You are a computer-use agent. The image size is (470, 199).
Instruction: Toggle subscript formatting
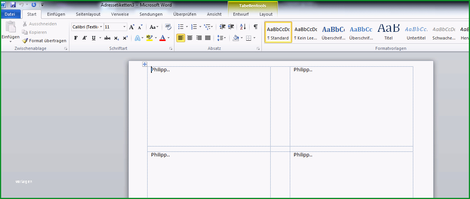(116, 38)
